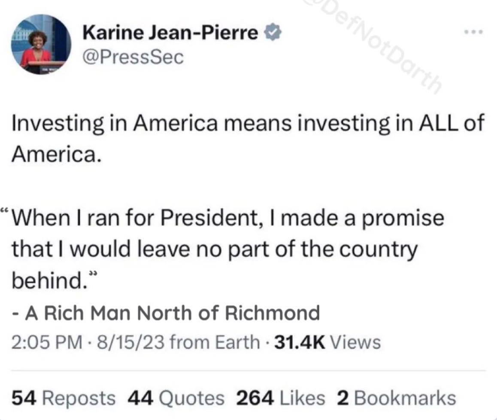The height and width of the screenshot is (420, 497).
Task: Open the 264 Likes list
Action: [x=281, y=398]
